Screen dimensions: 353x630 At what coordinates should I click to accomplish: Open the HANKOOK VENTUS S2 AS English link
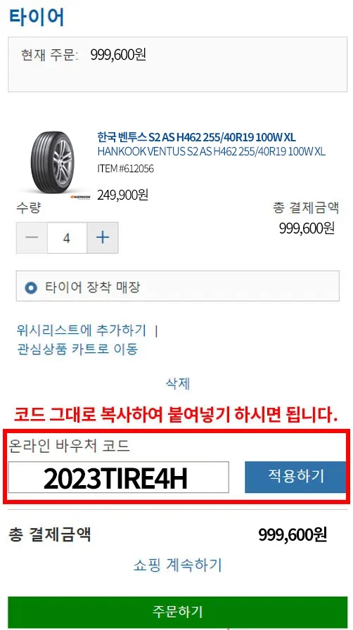click(x=211, y=152)
